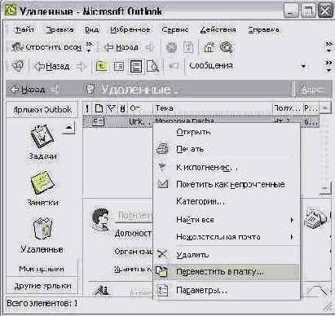335x316 pixels.
Task: Open the Удаленные trash shortcut icon
Action: tap(42, 235)
